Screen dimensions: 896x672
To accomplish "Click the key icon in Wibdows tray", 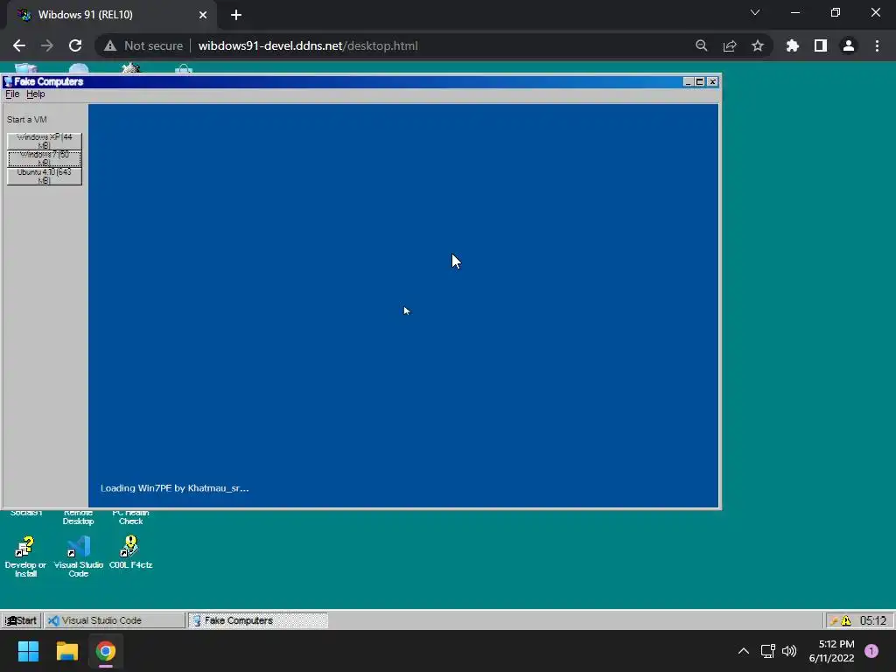I will coord(834,620).
